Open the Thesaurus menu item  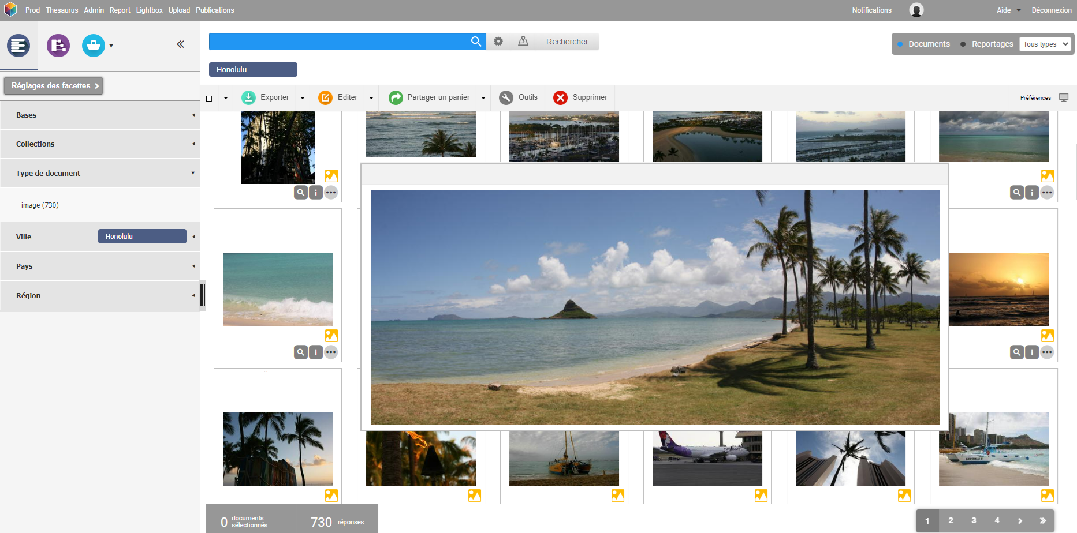(62, 10)
